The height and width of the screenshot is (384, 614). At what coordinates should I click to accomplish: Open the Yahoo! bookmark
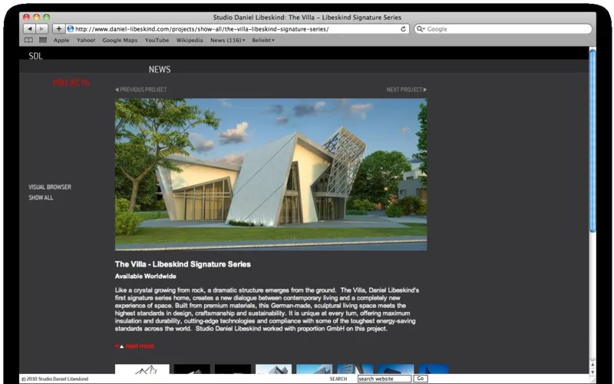(86, 40)
